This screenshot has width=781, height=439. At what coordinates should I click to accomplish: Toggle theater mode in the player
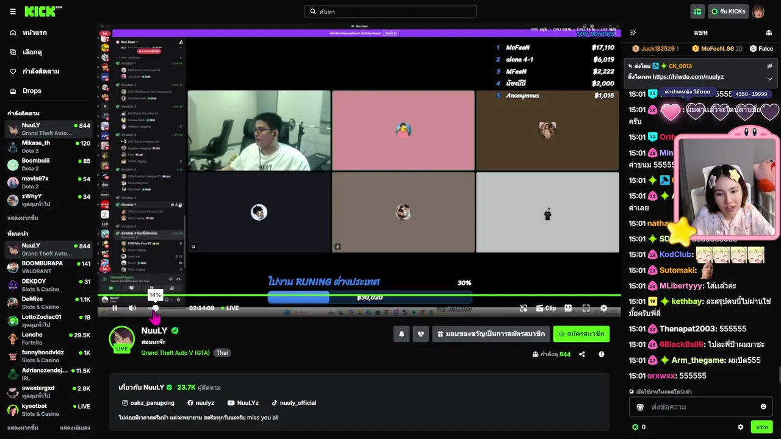(x=568, y=308)
